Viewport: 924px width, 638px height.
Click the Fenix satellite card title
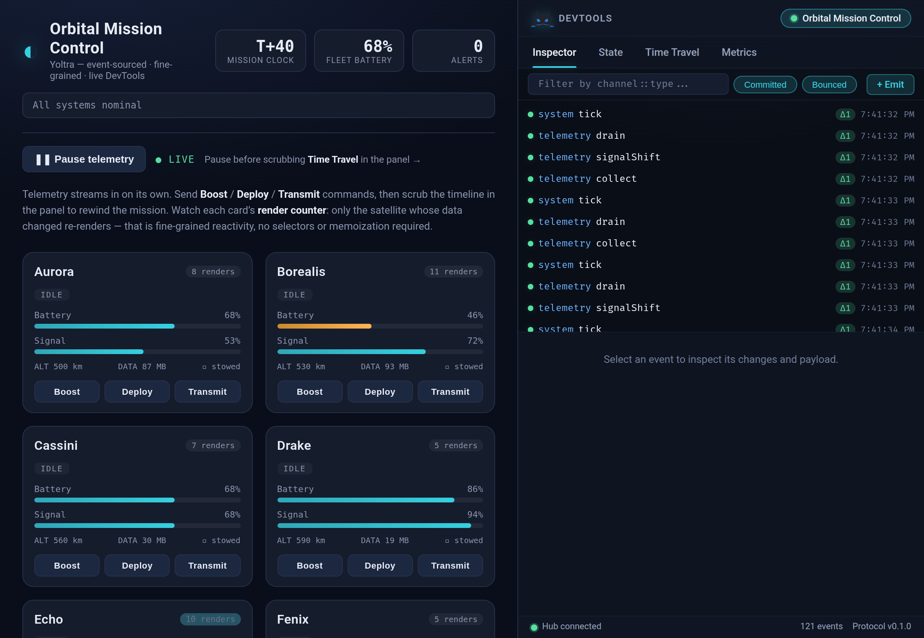click(293, 619)
